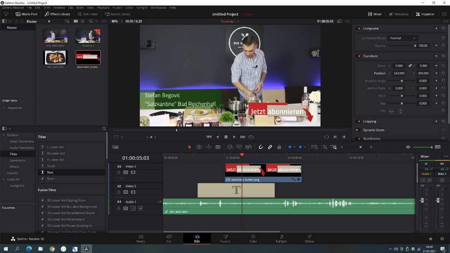Adjust the Rotation Angle slider

(x=402, y=81)
